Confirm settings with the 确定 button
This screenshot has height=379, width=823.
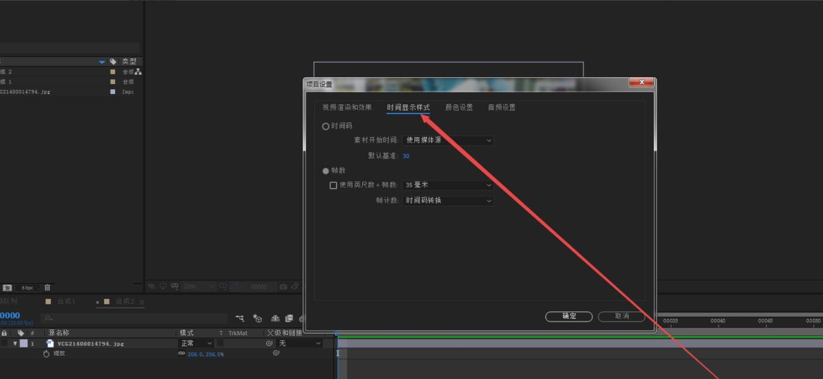[x=568, y=316]
